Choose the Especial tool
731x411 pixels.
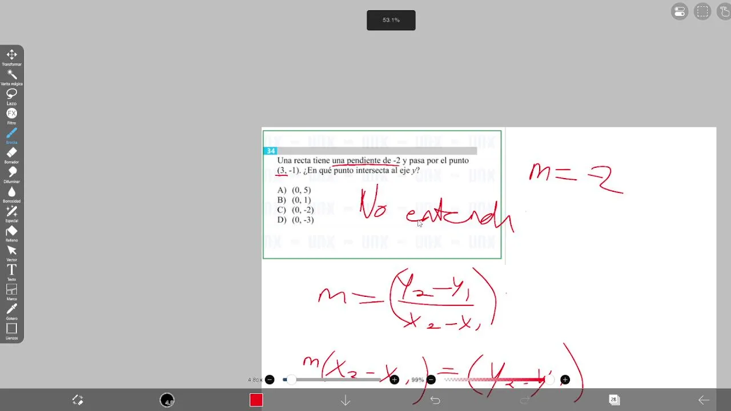pos(11,213)
